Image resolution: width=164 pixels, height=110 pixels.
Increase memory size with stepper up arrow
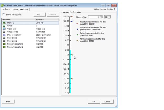[x=101, y=16]
